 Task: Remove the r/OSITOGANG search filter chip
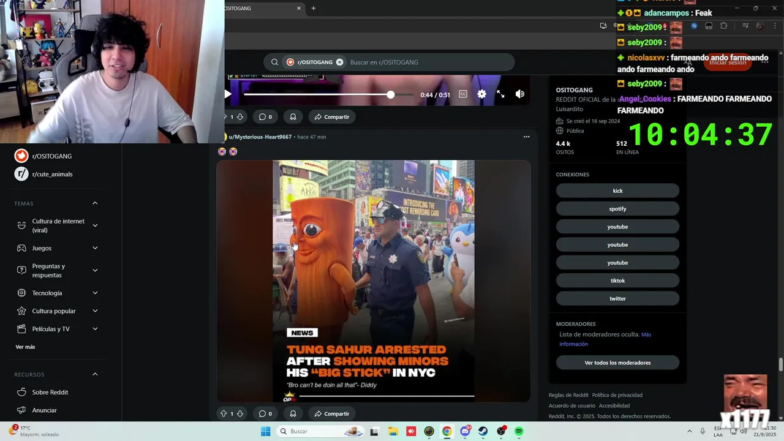coord(339,62)
